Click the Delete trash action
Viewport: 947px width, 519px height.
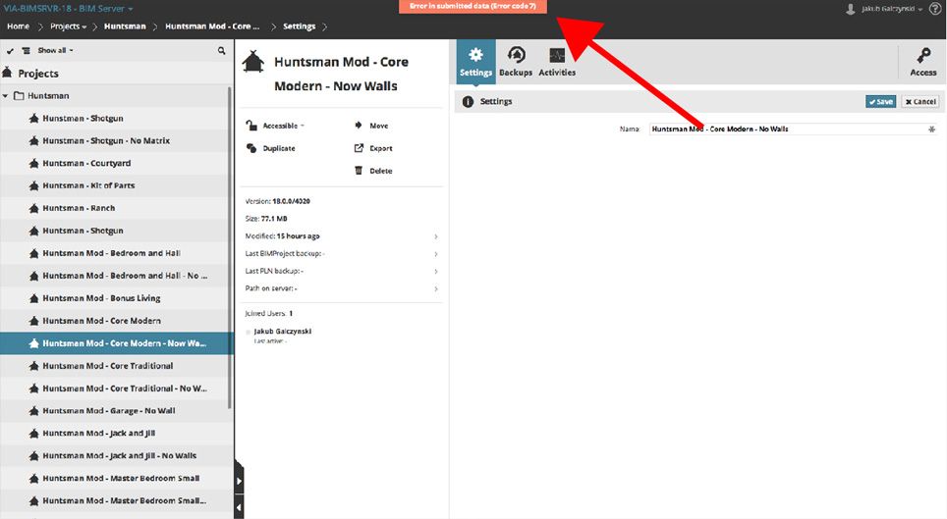pyautogui.click(x=373, y=171)
